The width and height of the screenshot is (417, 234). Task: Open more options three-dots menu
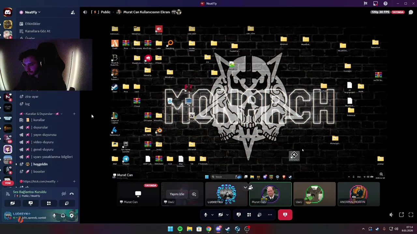tap(270, 214)
